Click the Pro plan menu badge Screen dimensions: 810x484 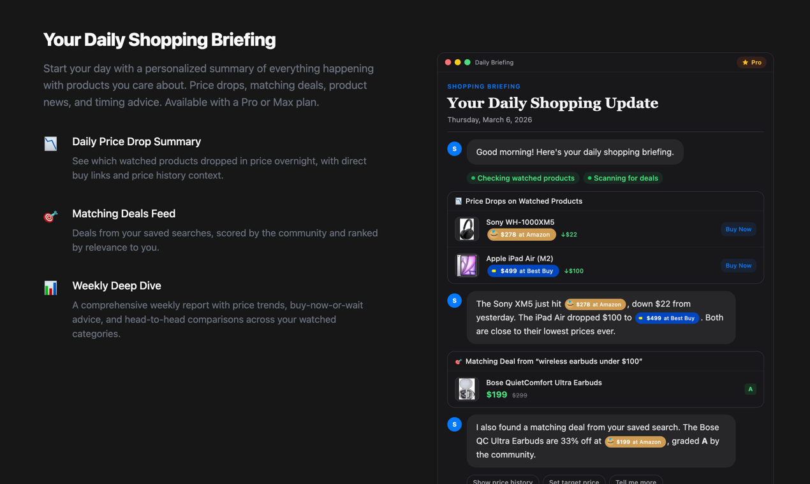point(751,62)
